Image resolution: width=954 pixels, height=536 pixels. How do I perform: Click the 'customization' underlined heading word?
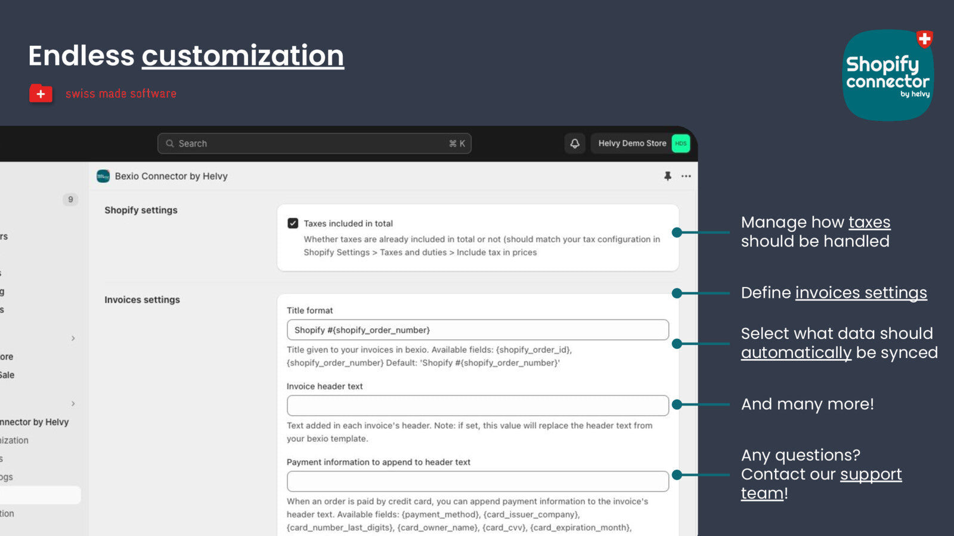click(x=243, y=57)
